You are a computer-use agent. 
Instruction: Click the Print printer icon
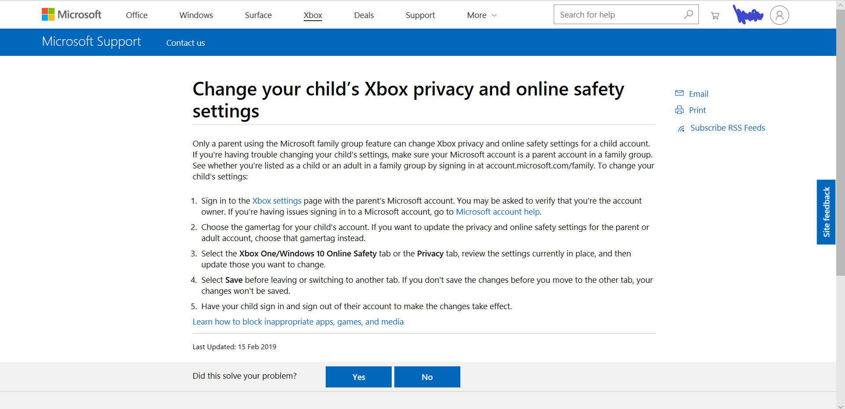click(x=680, y=110)
